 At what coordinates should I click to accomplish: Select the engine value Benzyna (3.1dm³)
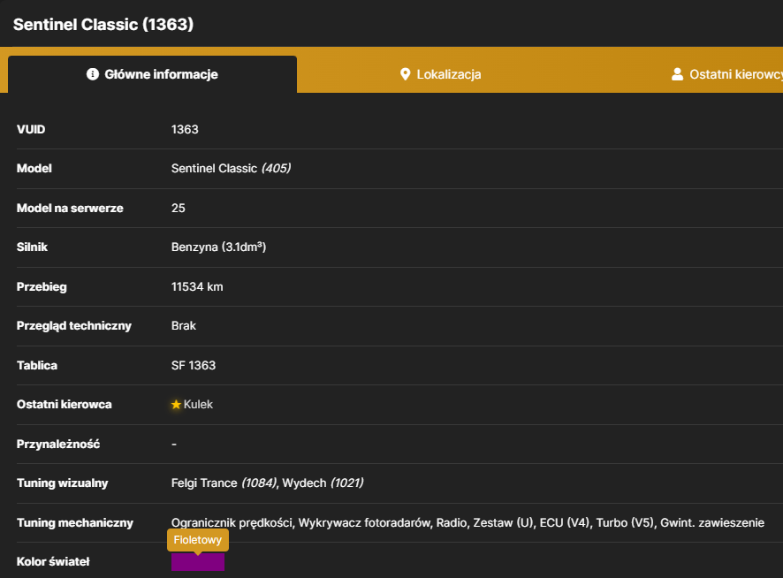click(218, 247)
